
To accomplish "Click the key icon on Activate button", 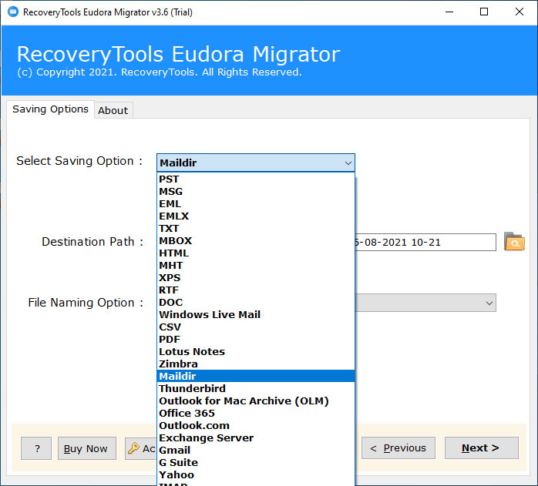I will click(x=133, y=448).
